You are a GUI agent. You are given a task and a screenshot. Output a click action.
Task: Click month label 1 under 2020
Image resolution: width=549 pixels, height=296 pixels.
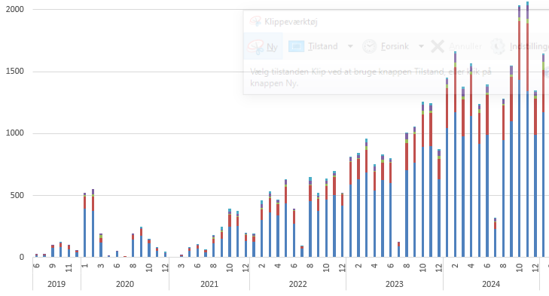pos(85,266)
